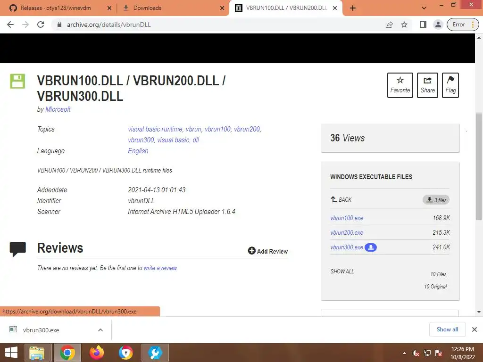Click the Reviews speech bubble icon
The image size is (483, 362).
18,249
